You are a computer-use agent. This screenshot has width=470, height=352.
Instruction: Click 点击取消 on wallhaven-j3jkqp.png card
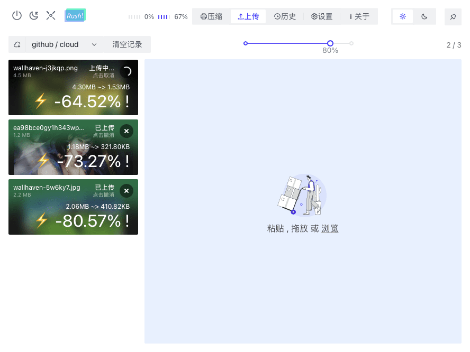pyautogui.click(x=103, y=76)
